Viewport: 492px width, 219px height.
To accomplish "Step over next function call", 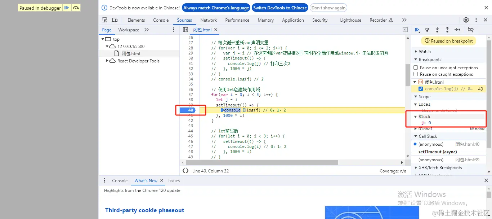I will 427,30.
